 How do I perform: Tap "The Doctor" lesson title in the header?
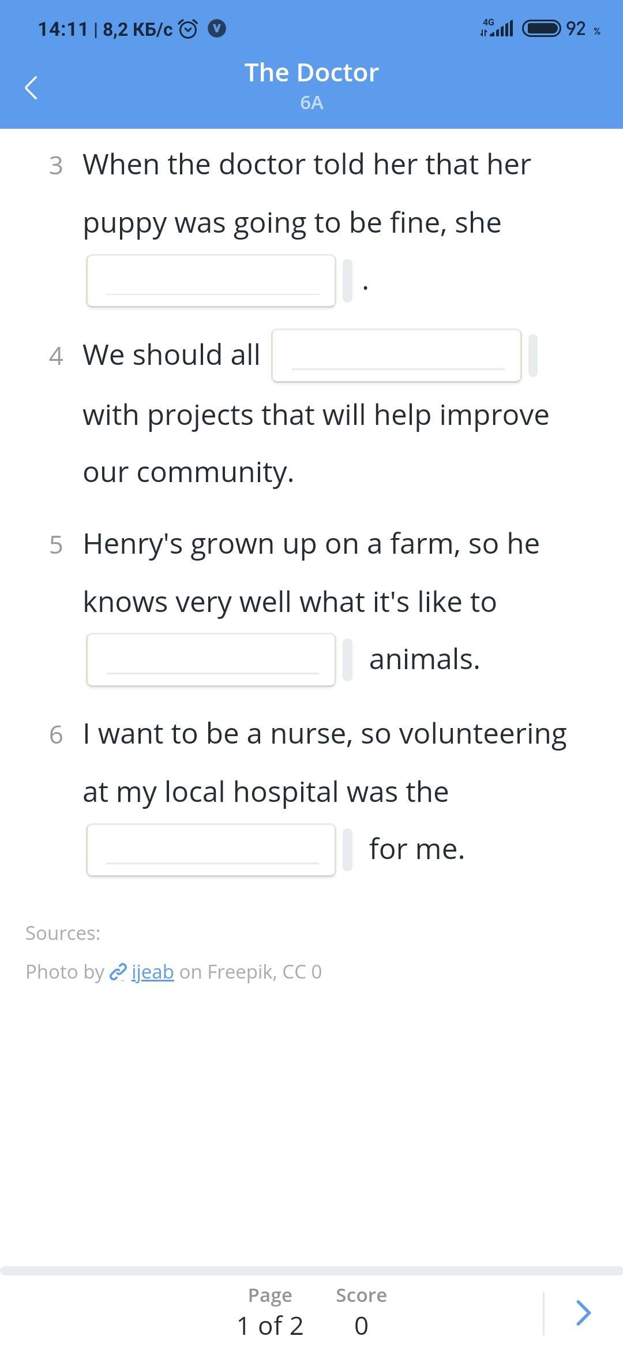point(311,73)
